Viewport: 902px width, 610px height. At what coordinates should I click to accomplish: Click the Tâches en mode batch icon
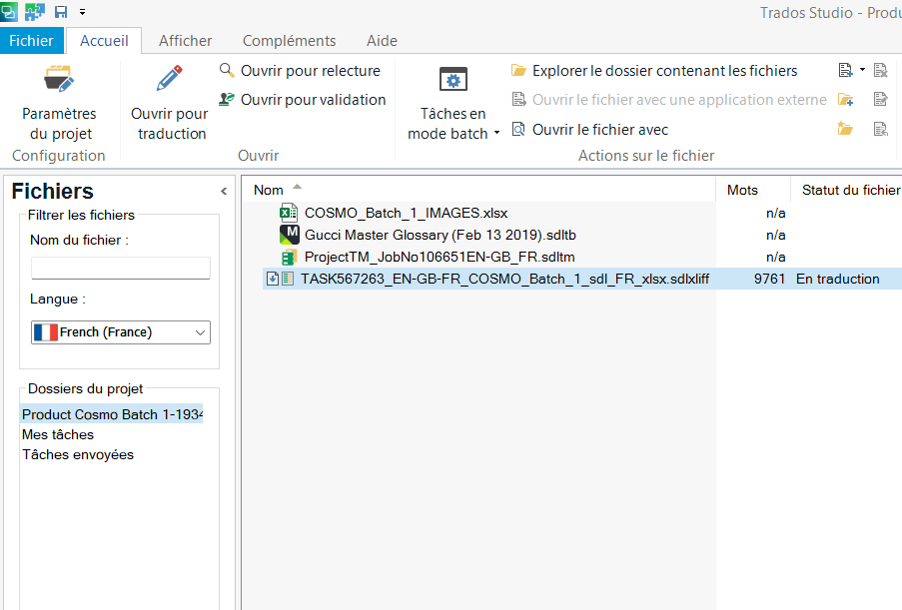(x=453, y=79)
